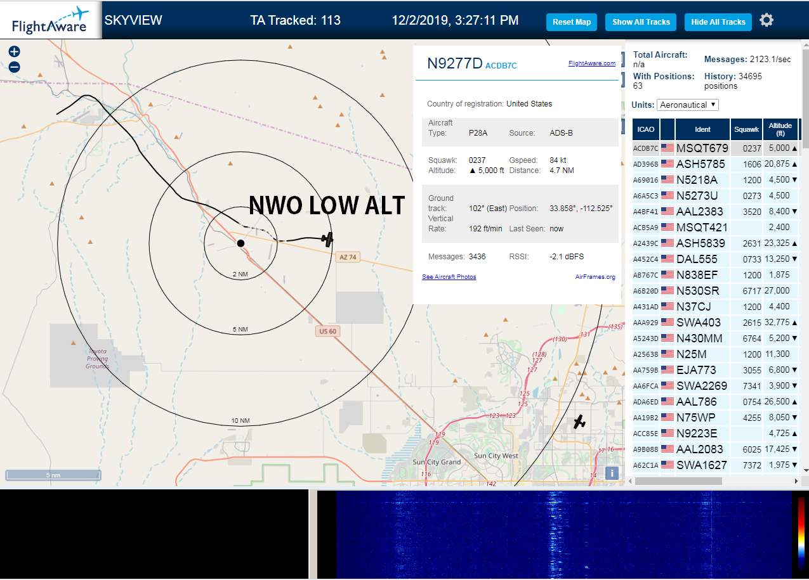This screenshot has height=580, width=809.
Task: Open the Units dropdown set to Aeronautical
Action: pyautogui.click(x=688, y=105)
